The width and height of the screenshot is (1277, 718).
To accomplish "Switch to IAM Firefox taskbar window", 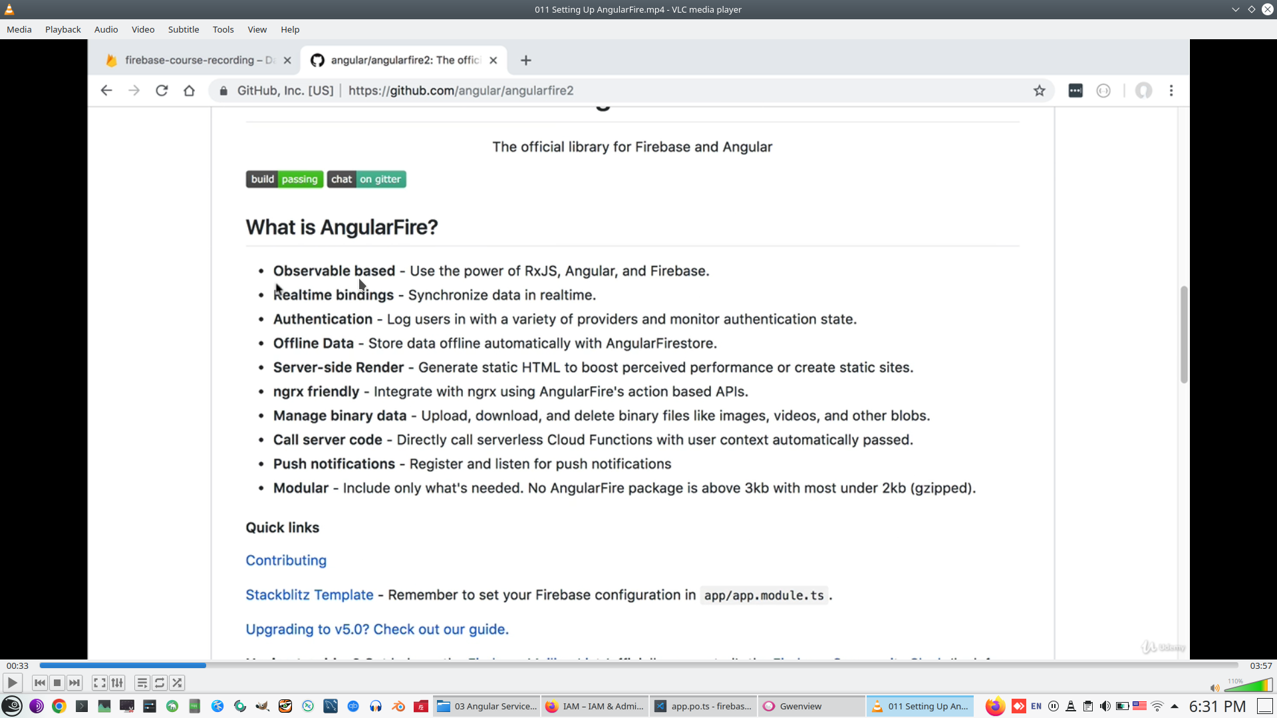I will tap(595, 706).
